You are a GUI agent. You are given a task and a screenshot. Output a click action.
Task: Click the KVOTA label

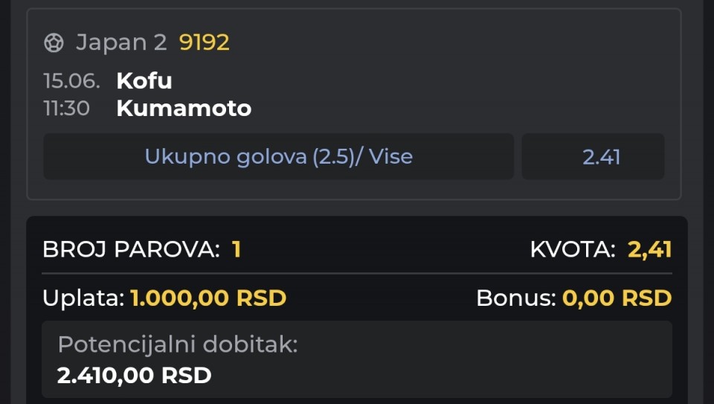click(573, 249)
